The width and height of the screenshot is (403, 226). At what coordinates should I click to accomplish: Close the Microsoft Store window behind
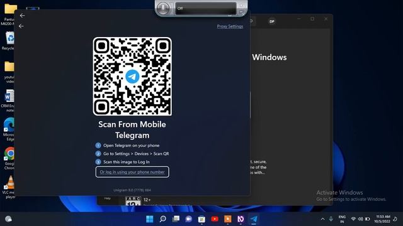click(x=326, y=19)
